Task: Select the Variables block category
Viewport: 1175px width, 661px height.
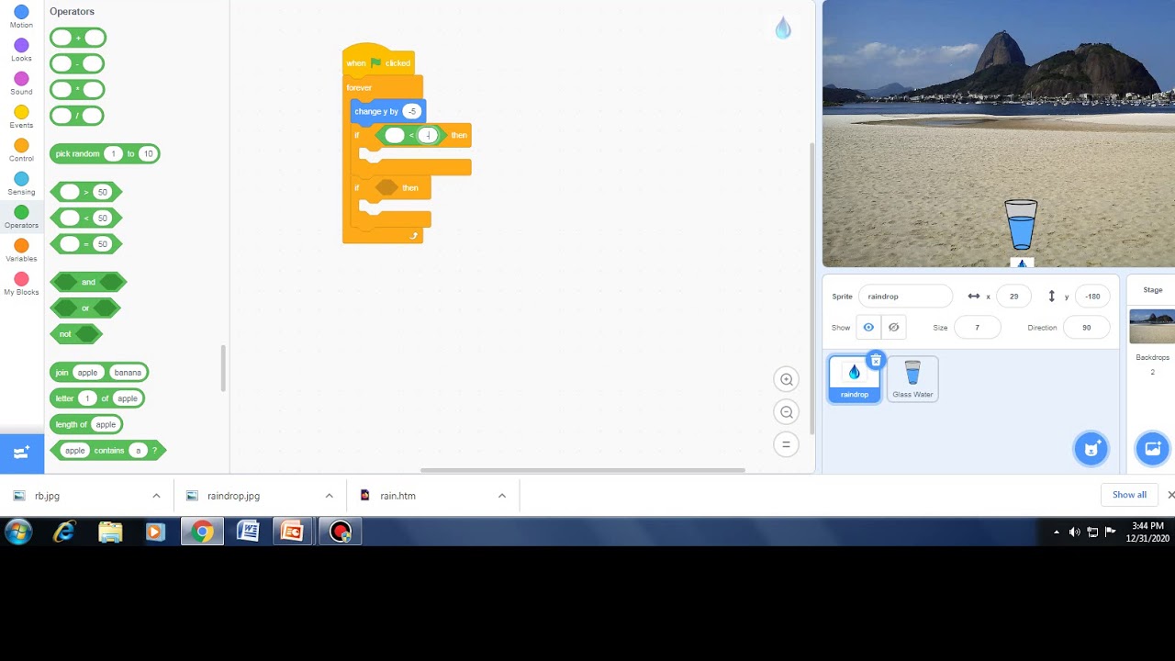Action: click(21, 250)
